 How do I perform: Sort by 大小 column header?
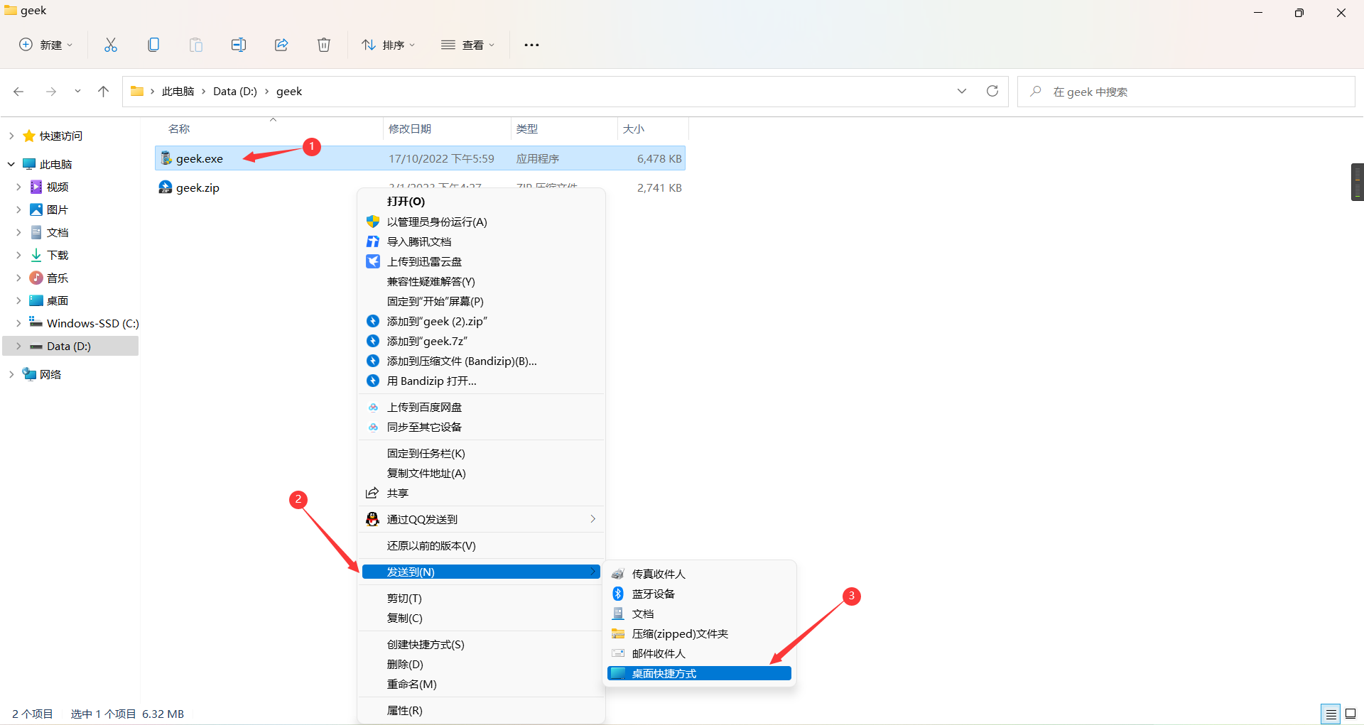634,129
